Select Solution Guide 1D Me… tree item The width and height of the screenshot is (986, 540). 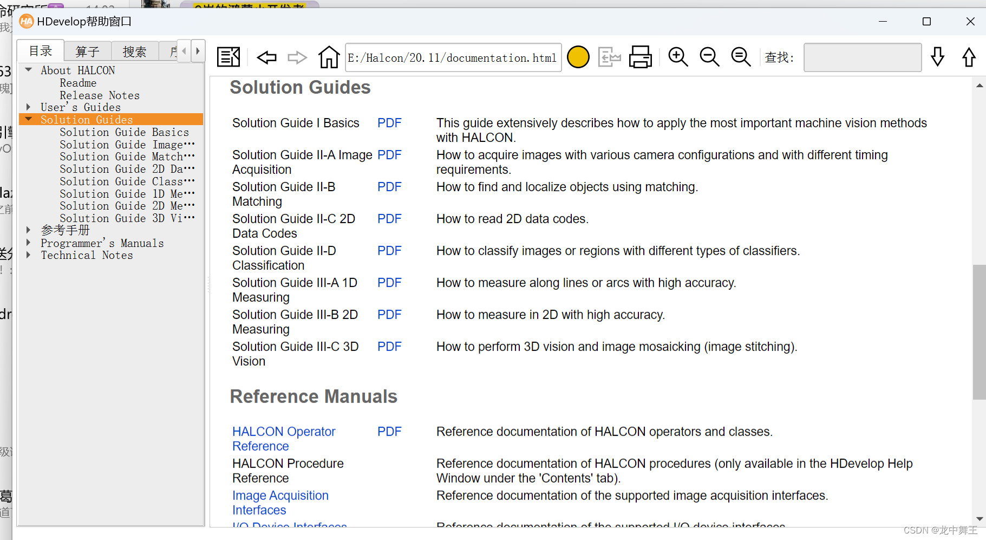[127, 194]
